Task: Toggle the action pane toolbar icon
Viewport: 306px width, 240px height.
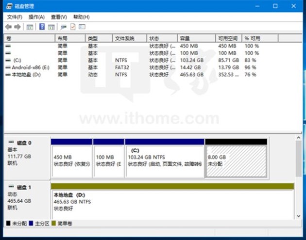Action: point(51,27)
